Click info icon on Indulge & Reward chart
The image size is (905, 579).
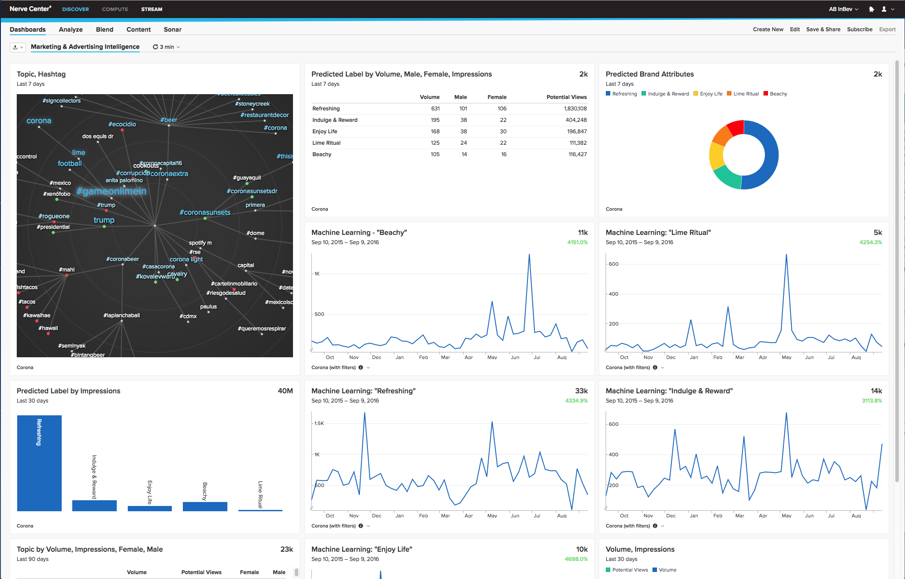coord(655,526)
